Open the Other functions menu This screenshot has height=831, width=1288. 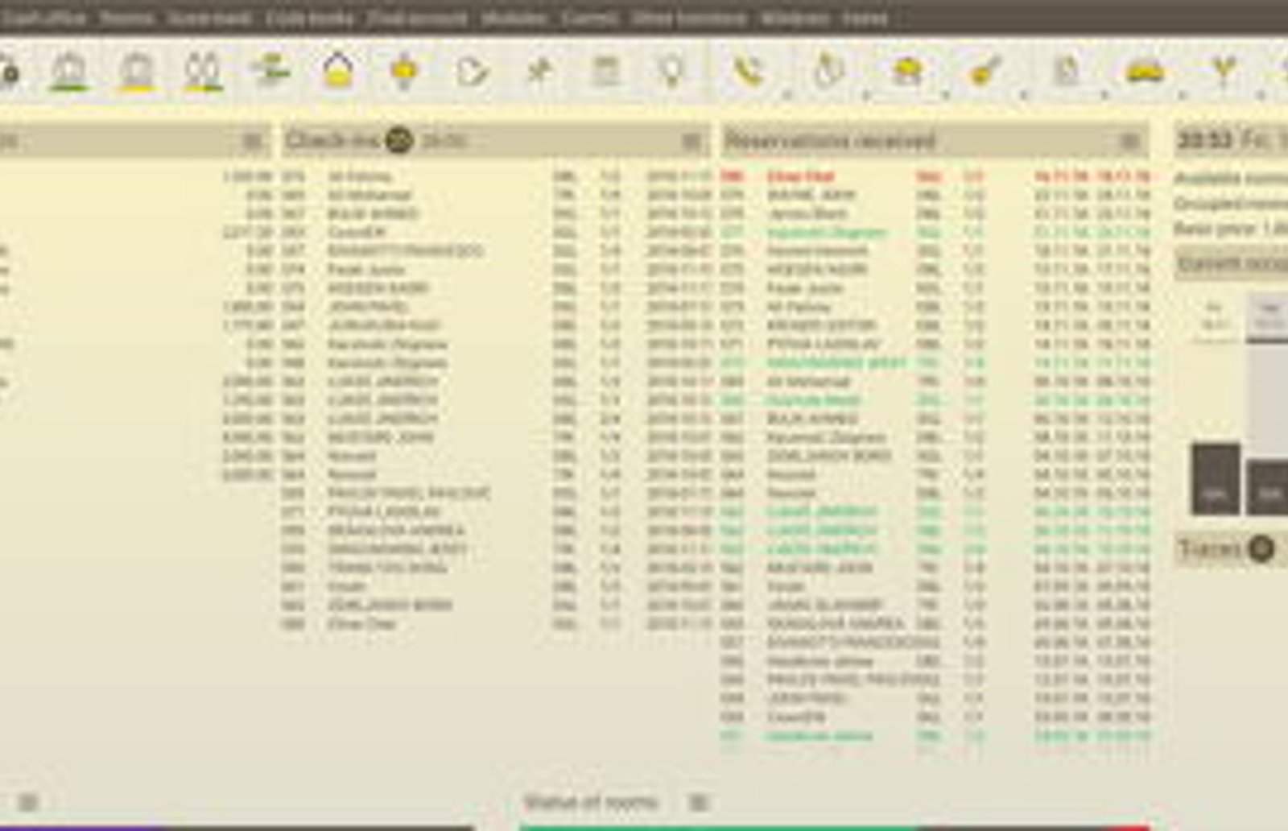(x=688, y=18)
